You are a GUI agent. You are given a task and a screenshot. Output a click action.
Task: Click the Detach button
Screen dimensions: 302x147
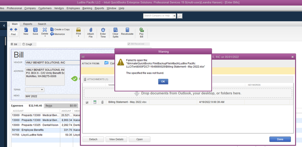click(93, 139)
